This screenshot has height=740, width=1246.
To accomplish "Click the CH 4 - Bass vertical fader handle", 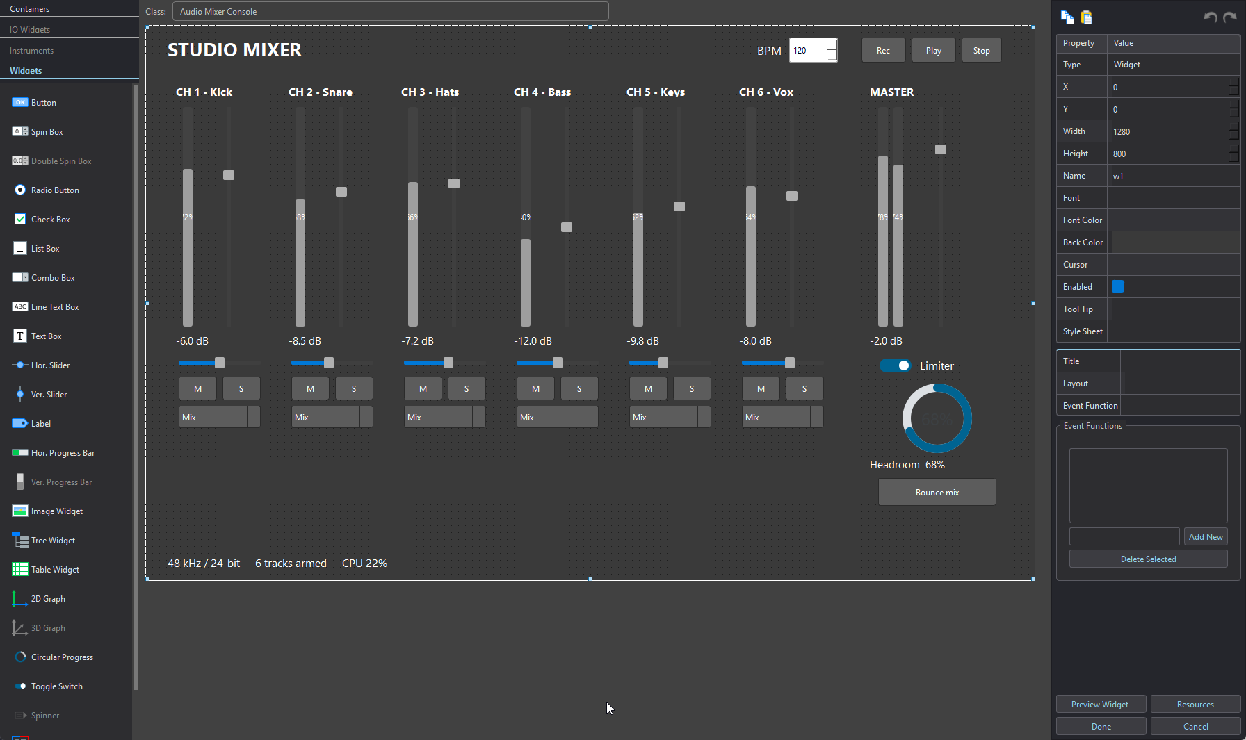I will pos(567,227).
